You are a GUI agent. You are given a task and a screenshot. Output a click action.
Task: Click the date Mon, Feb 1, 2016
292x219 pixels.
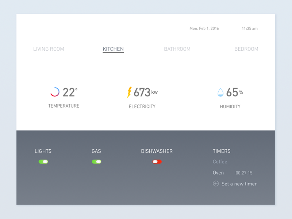click(x=204, y=28)
